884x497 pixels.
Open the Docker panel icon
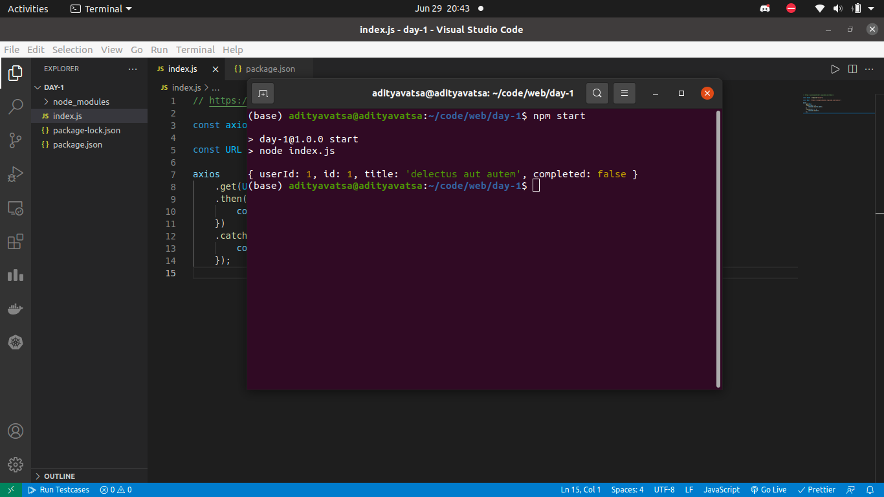(x=16, y=309)
